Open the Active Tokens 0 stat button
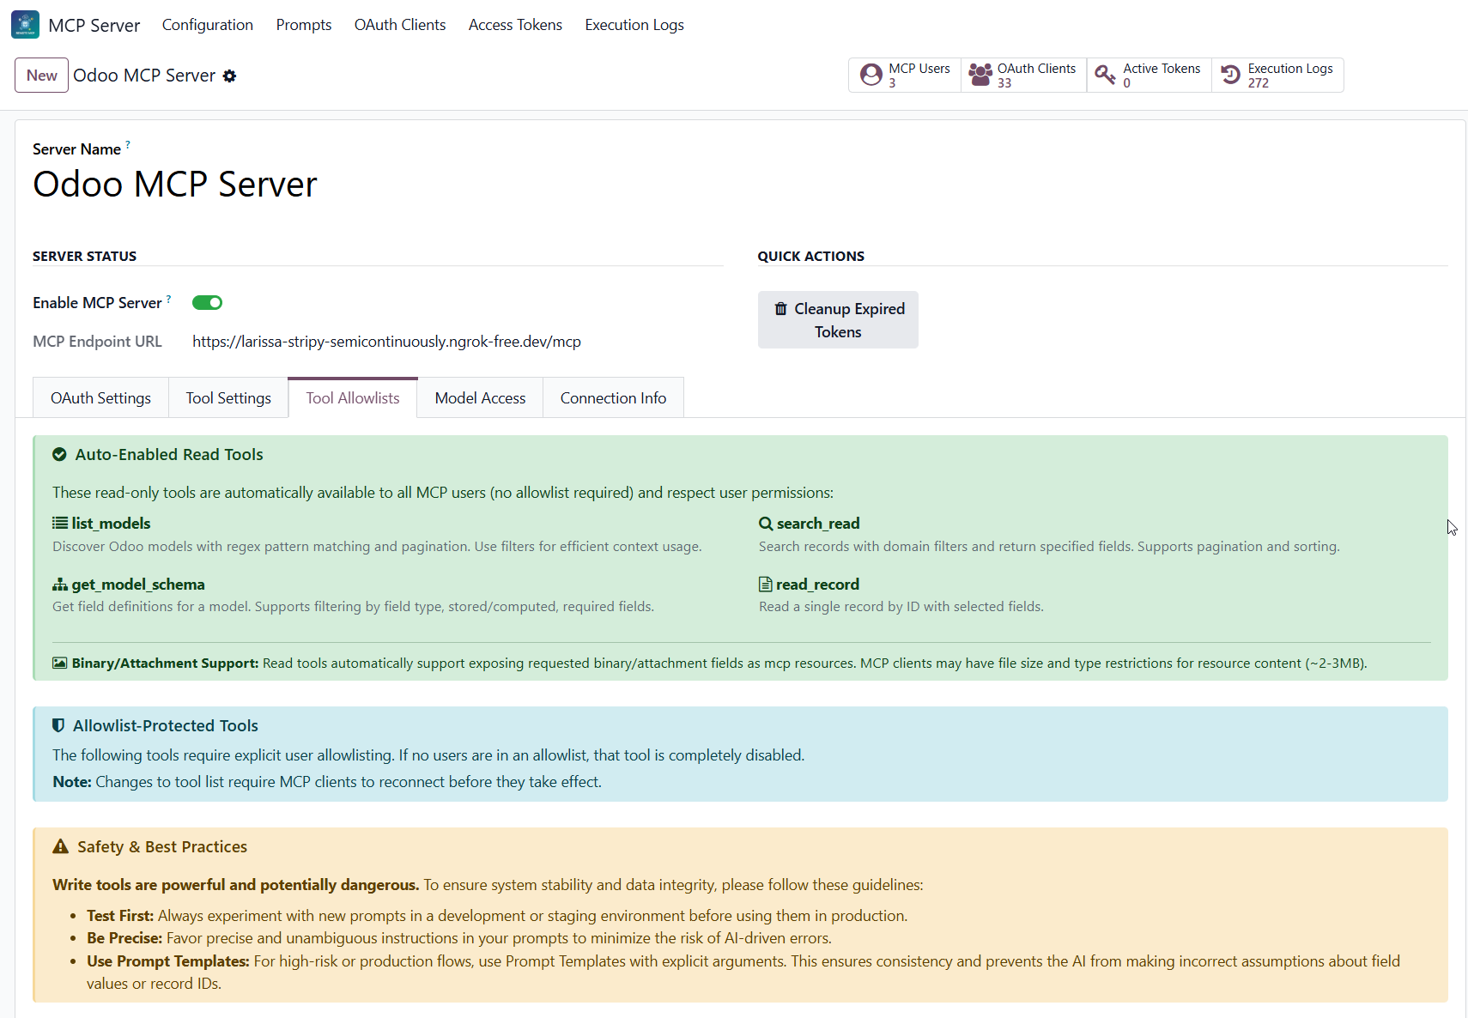 [x=1150, y=75]
